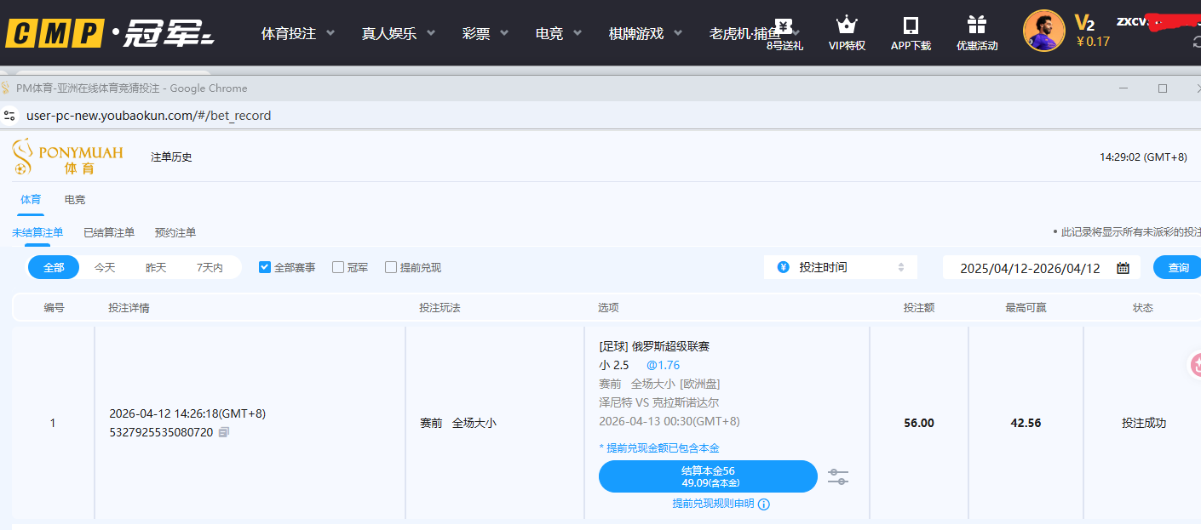Screen dimensions: 1201x530
Task: Enable the 冠军 checkbox filter
Action: pyautogui.click(x=338, y=267)
